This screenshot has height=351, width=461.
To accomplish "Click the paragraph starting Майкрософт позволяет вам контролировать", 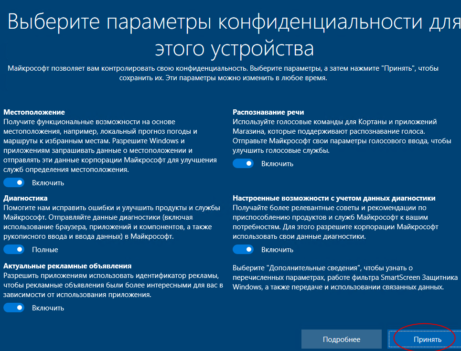I will click(x=223, y=73).
